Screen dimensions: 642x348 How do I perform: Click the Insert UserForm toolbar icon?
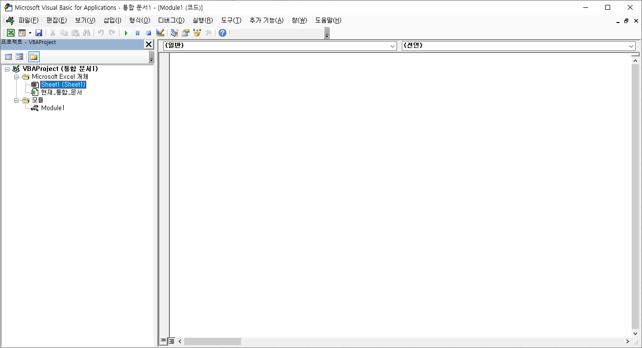click(22, 33)
